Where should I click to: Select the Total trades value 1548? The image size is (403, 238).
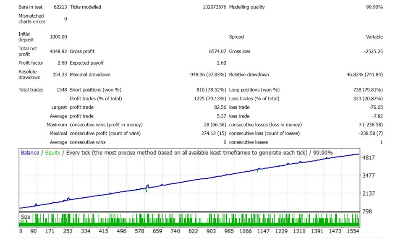click(62, 90)
